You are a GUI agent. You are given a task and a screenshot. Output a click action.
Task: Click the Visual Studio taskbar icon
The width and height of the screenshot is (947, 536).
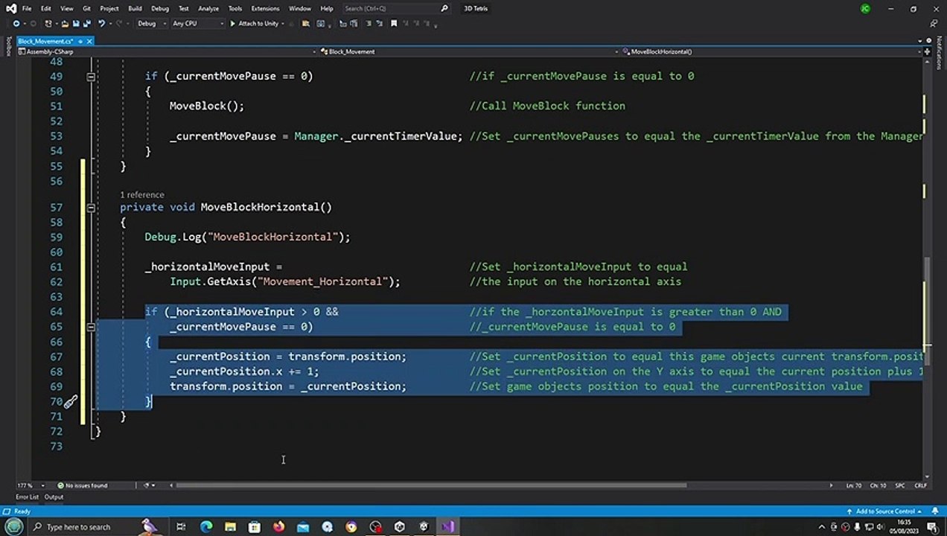[447, 527]
